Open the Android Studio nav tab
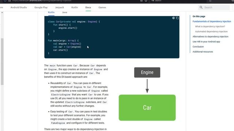This screenshot has height=131, width=234. point(19,7)
